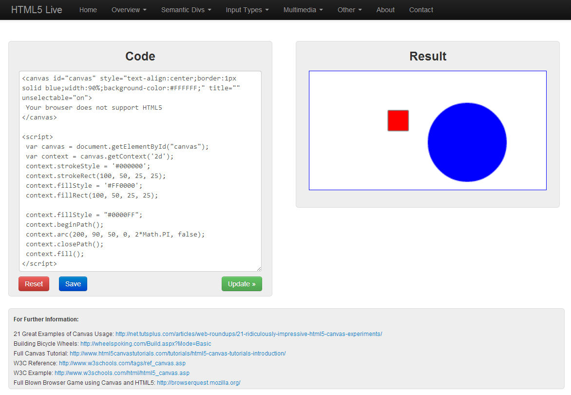The image size is (571, 395).
Task: Click the red square on the canvas
Action: click(398, 120)
